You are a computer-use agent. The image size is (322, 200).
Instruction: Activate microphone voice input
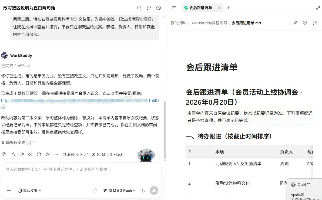tap(143, 191)
